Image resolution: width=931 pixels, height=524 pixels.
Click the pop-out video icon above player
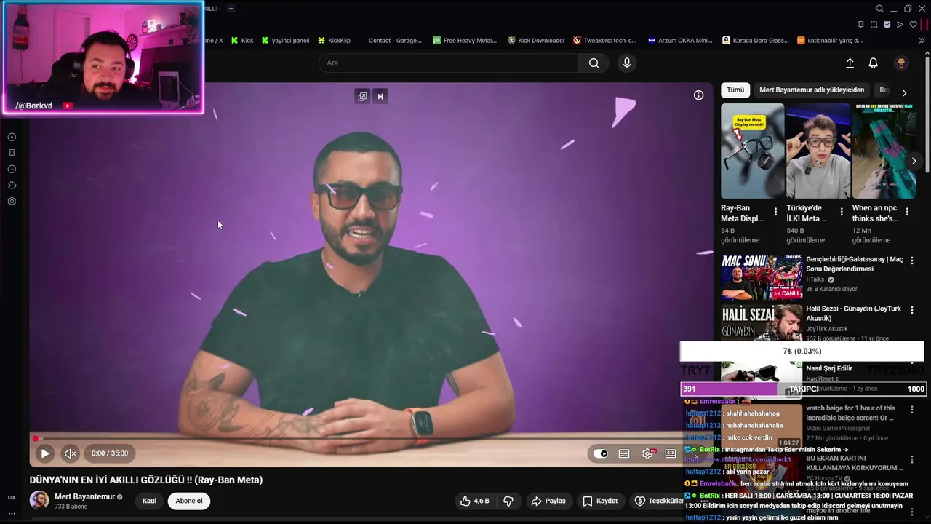coord(362,96)
